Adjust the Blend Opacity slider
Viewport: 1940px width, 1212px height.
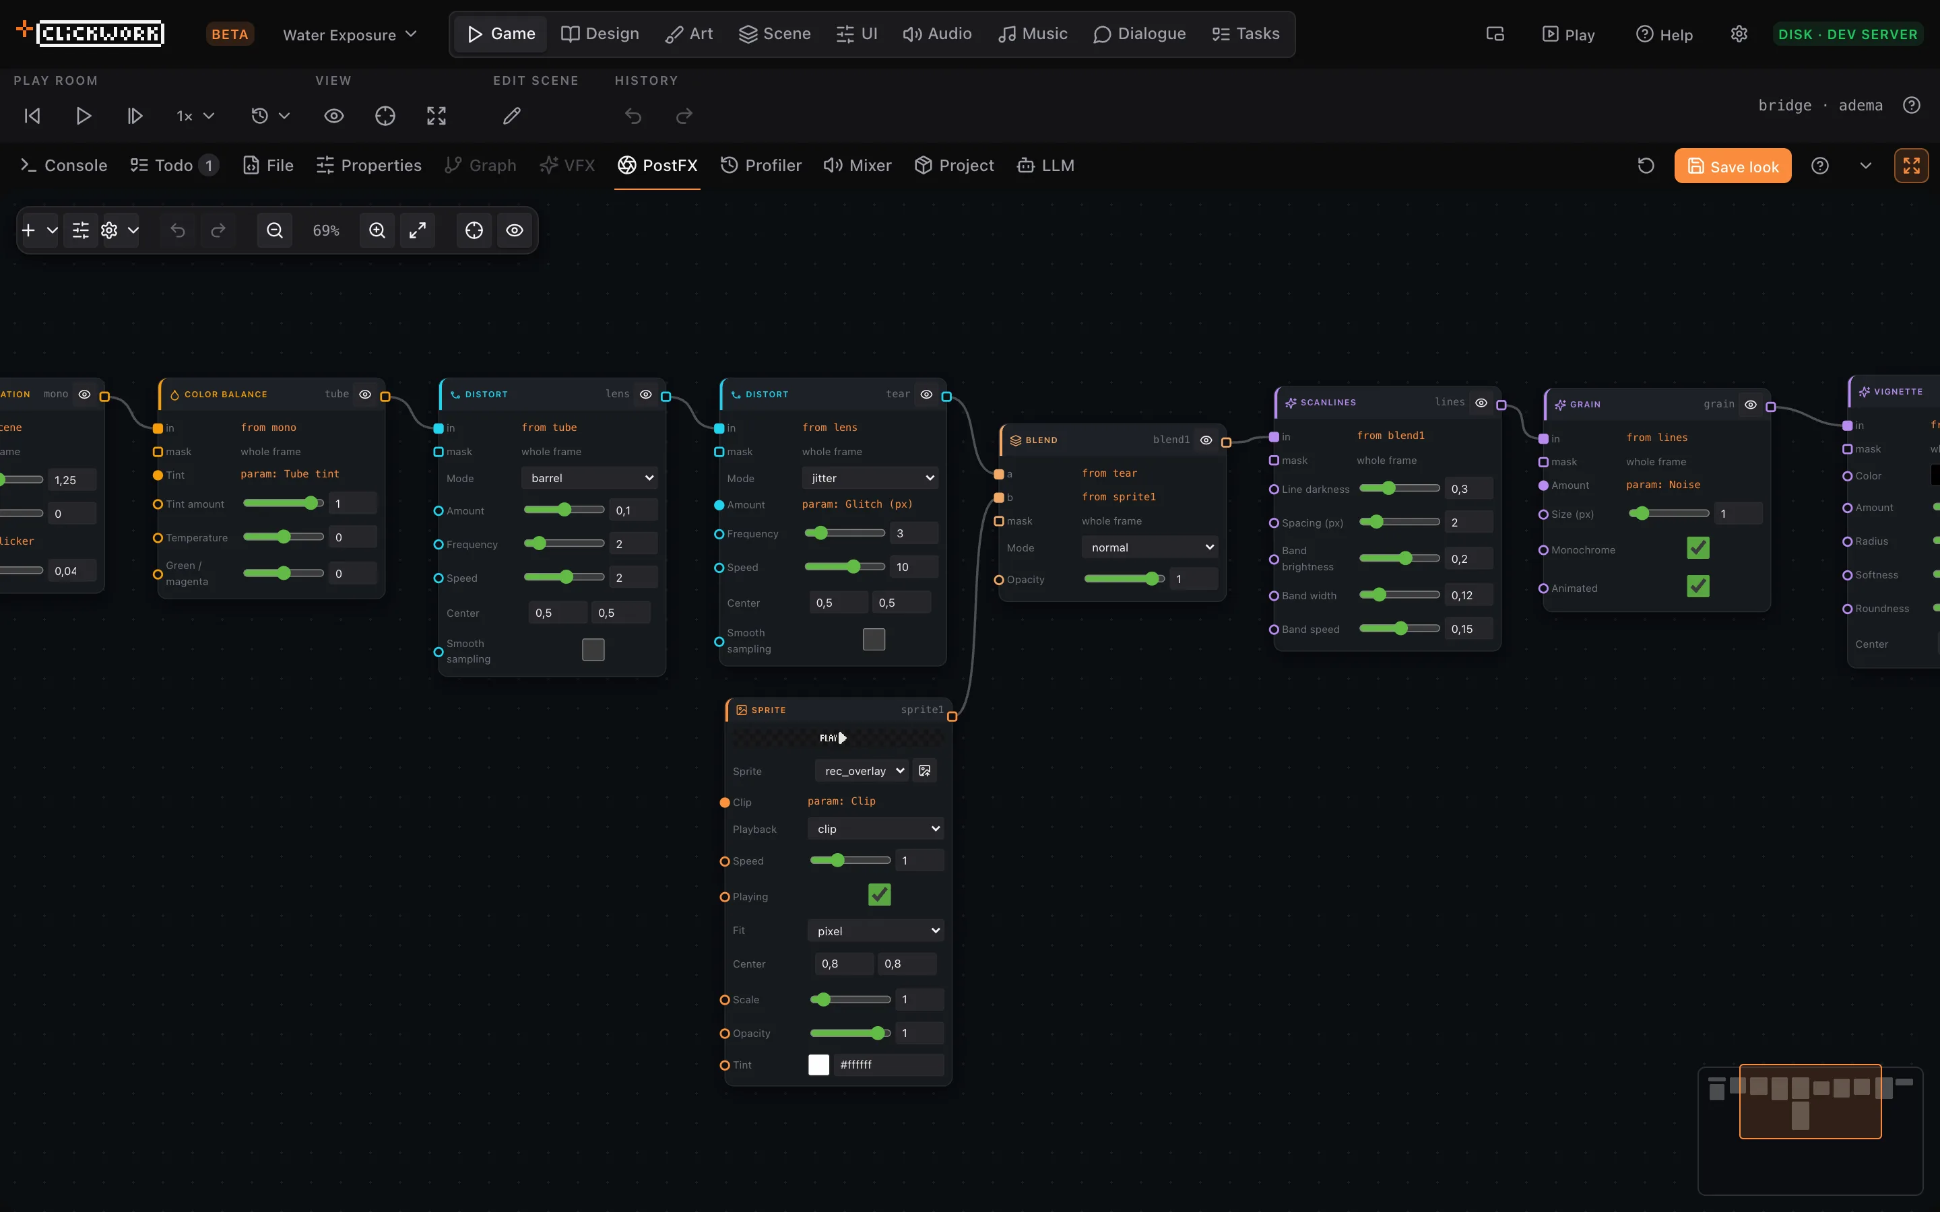[1124, 579]
